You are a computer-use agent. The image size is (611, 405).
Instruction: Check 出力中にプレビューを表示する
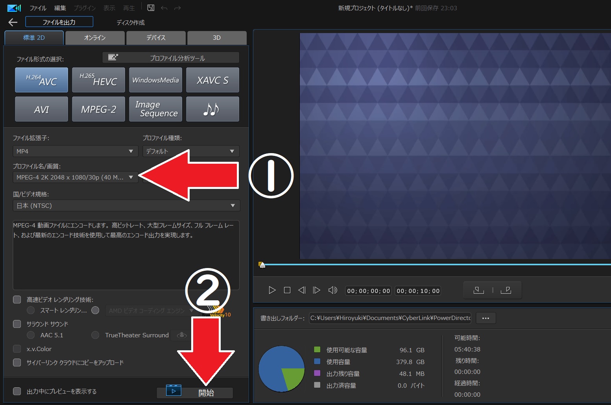pyautogui.click(x=17, y=391)
